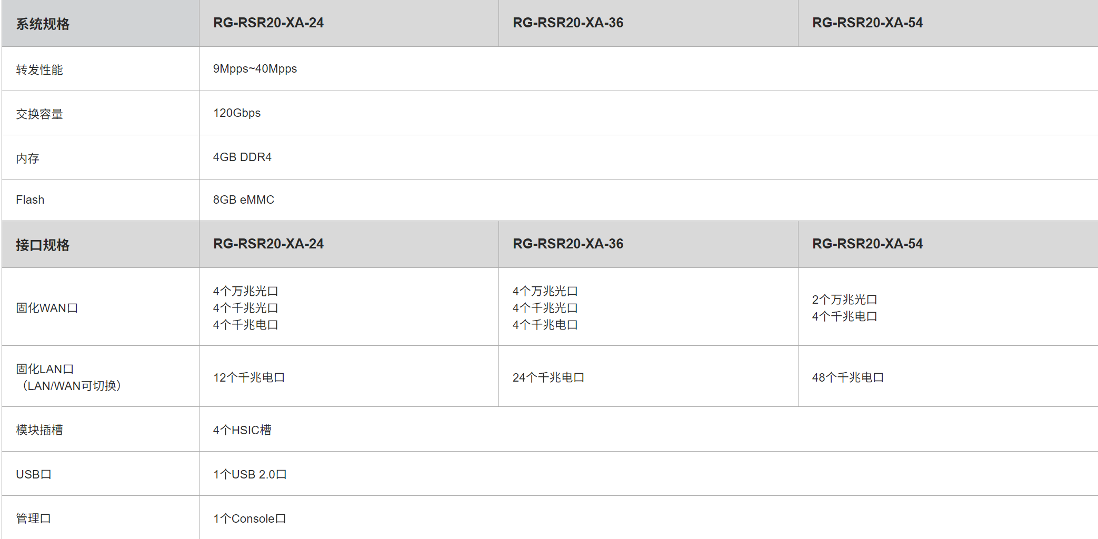The height and width of the screenshot is (539, 1098).
Task: Click the 2个万兆光口 text in the XA-54 column
Action: (844, 300)
